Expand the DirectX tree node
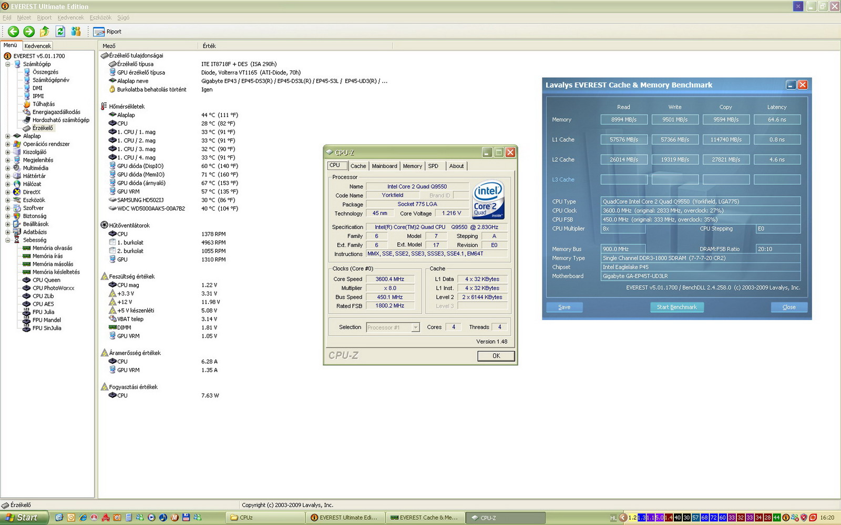Viewport: 841px width, 525px height. pos(8,192)
